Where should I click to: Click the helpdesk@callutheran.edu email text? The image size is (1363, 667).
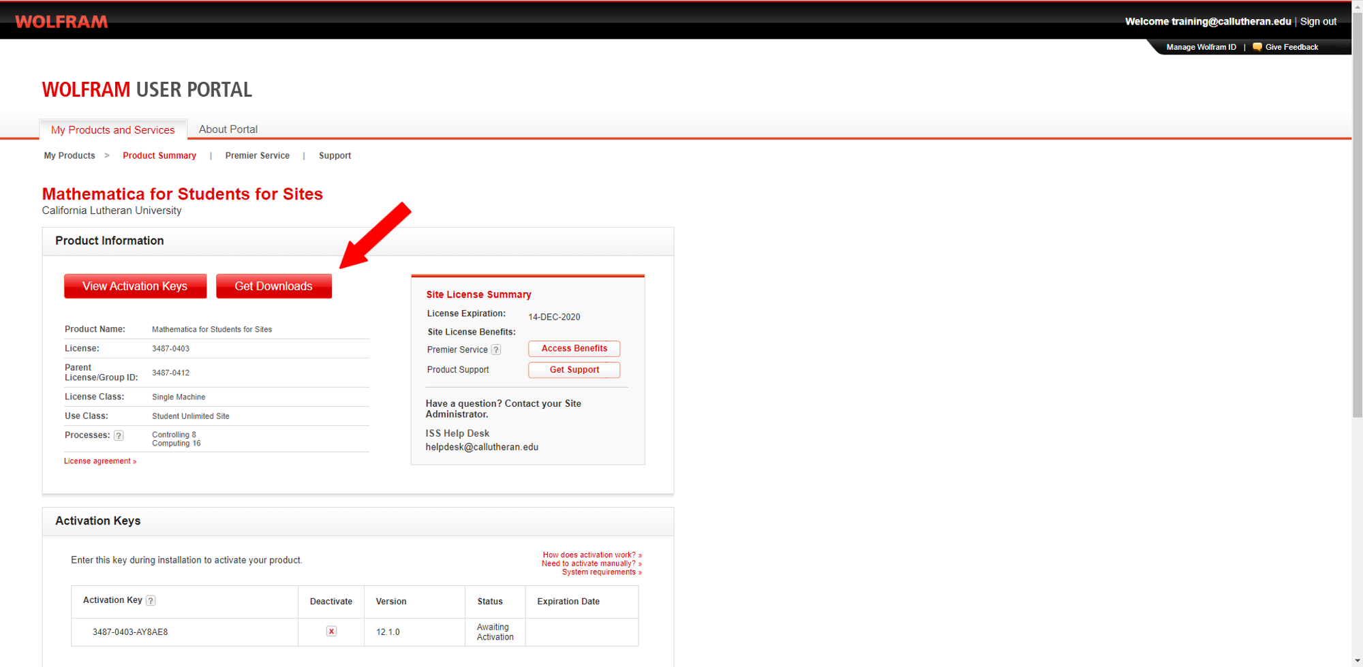(482, 447)
